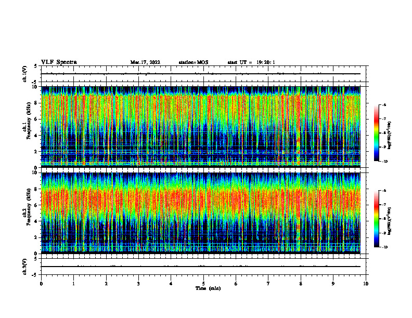Select the ch.2 "Frequency (kHz)" axis label

click(x=29, y=207)
